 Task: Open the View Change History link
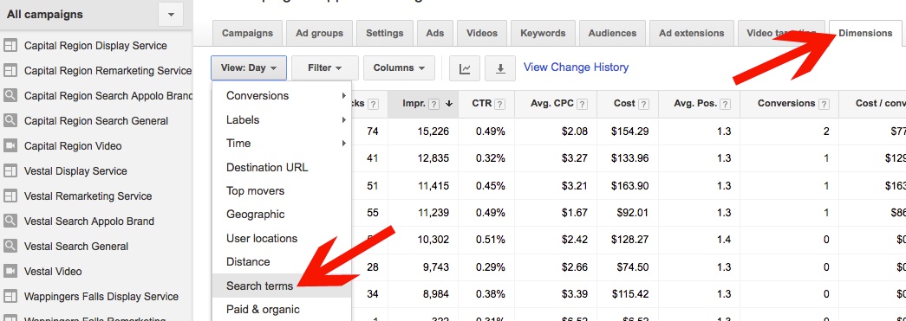576,67
